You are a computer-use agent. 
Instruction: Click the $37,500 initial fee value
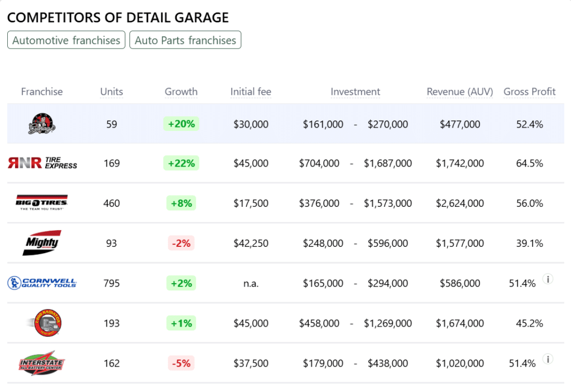(x=251, y=363)
